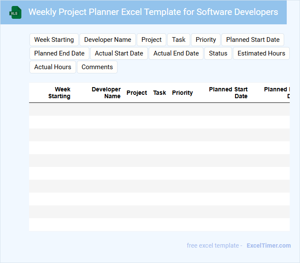Screen dimensions: 300x263
Task: Click the Actual End Date tag
Action: (x=176, y=53)
